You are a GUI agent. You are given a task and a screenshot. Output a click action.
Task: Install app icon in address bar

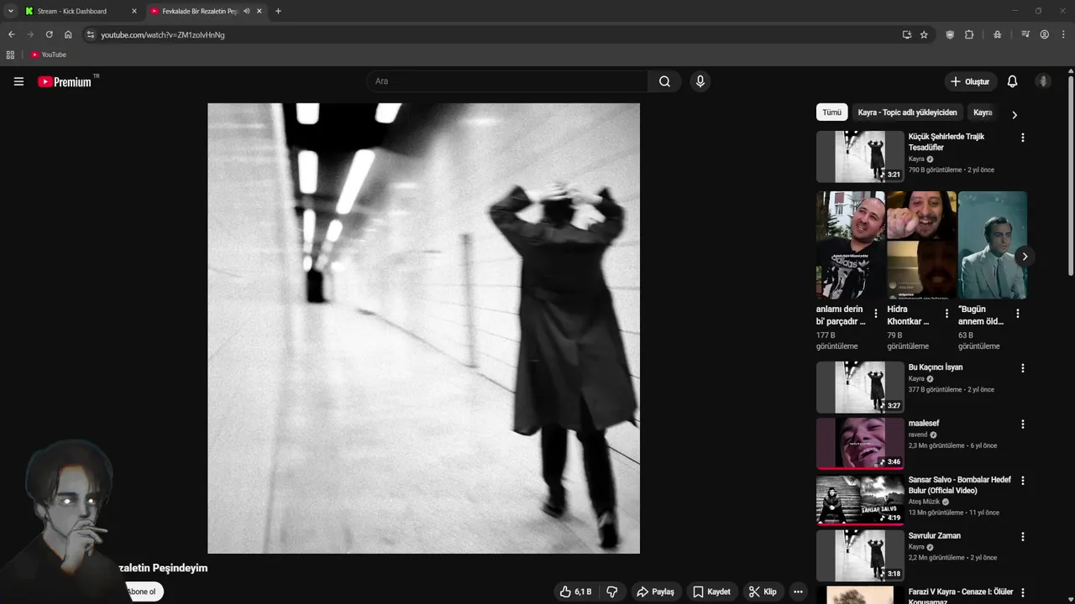(907, 34)
